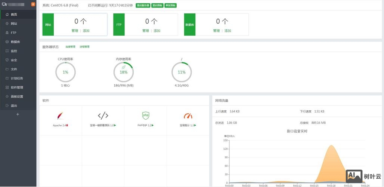The image size is (384, 187).
Task: Expand the plus button below 退出 in sidebar
Action: point(18,114)
